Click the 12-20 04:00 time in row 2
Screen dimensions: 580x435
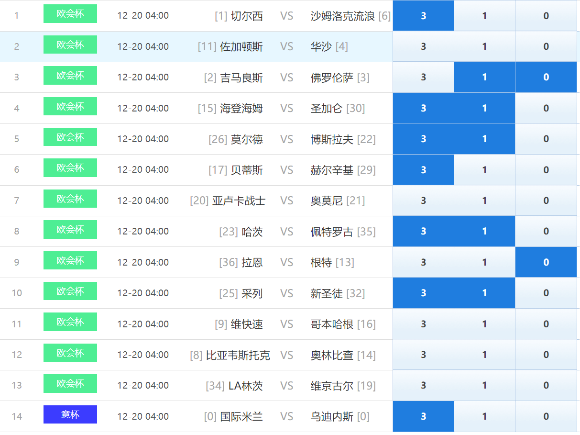[143, 46]
